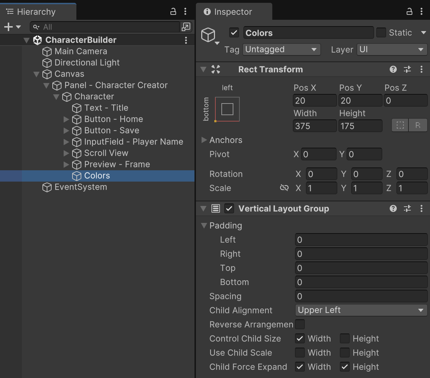Enable Control Child Size Height checkbox
The image size is (430, 378).
click(345, 339)
